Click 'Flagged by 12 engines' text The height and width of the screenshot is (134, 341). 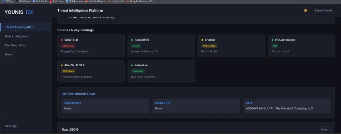[74, 52]
